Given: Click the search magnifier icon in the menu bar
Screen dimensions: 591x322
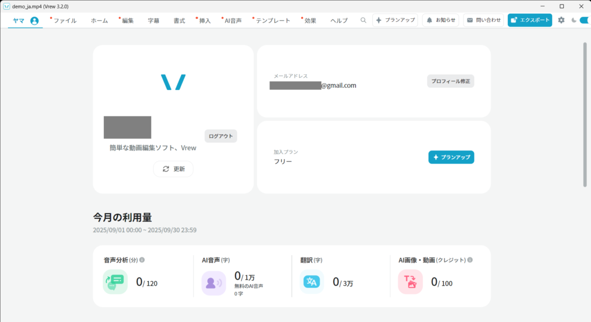Looking at the screenshot, I should [363, 20].
